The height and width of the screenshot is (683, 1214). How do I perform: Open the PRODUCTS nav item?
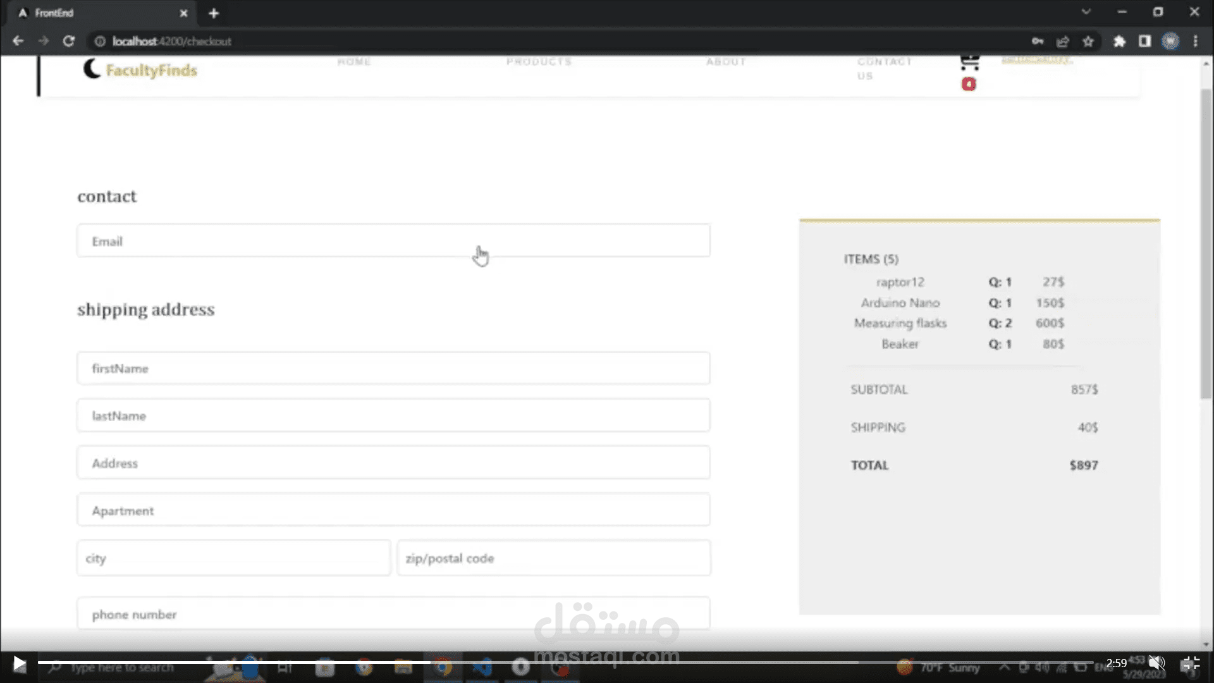coord(539,61)
